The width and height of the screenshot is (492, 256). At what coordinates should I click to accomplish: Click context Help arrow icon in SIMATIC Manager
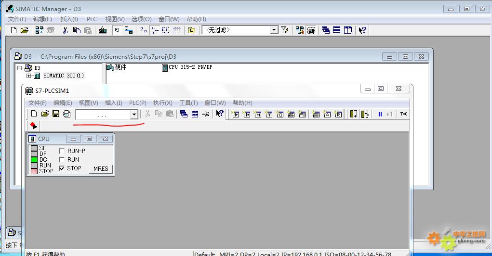(x=362, y=30)
